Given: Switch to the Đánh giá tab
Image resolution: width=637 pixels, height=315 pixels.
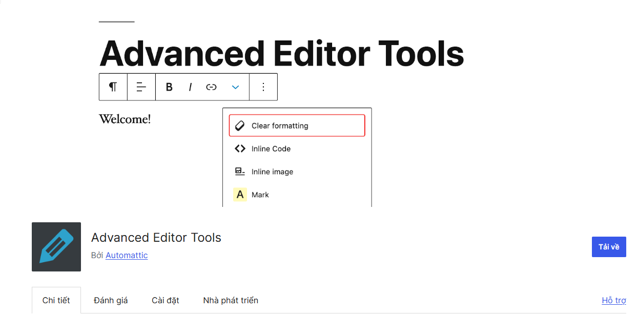Looking at the screenshot, I should click(110, 300).
